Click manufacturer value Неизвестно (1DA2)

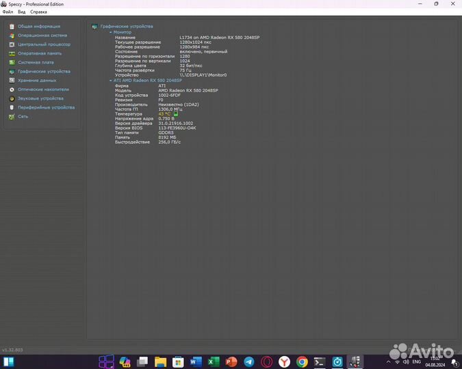pos(179,105)
